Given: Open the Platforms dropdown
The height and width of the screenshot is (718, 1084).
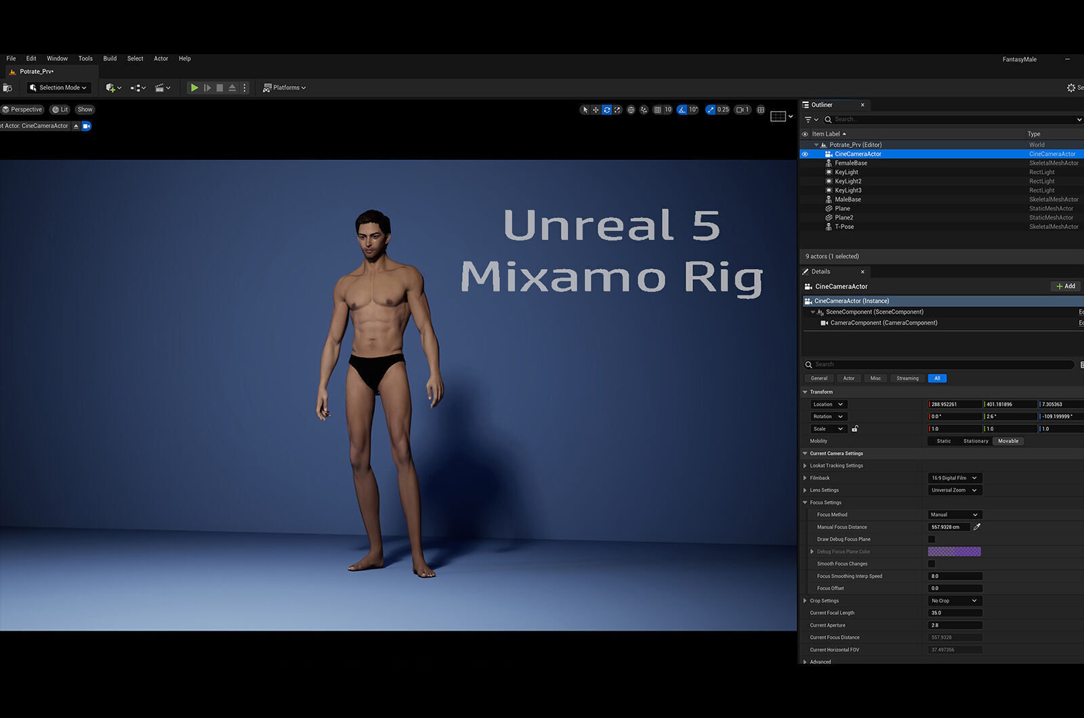Looking at the screenshot, I should pyautogui.click(x=285, y=87).
